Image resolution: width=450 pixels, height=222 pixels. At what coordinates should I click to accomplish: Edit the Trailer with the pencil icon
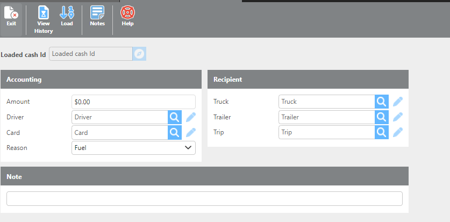[x=398, y=117]
